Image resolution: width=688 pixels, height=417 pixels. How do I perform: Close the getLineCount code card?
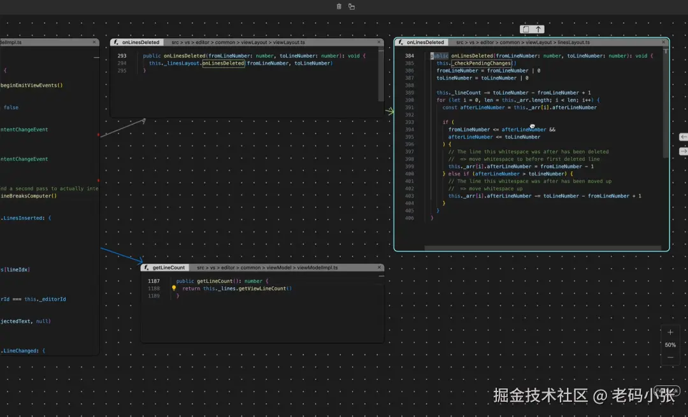pos(380,268)
